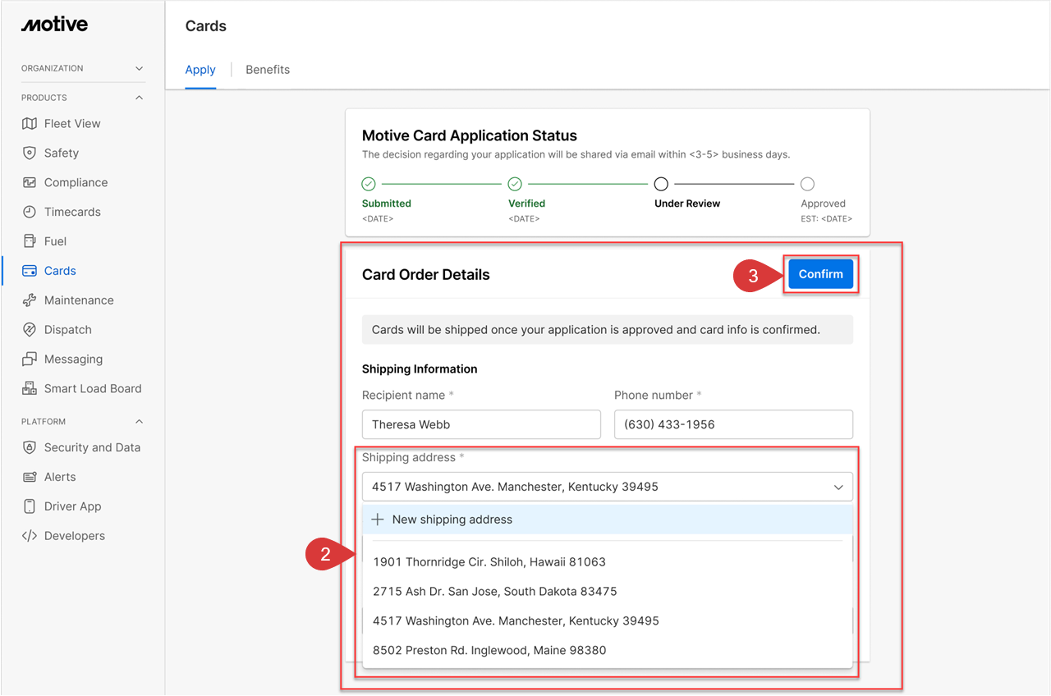Collapse the Organization section chevron

139,69
